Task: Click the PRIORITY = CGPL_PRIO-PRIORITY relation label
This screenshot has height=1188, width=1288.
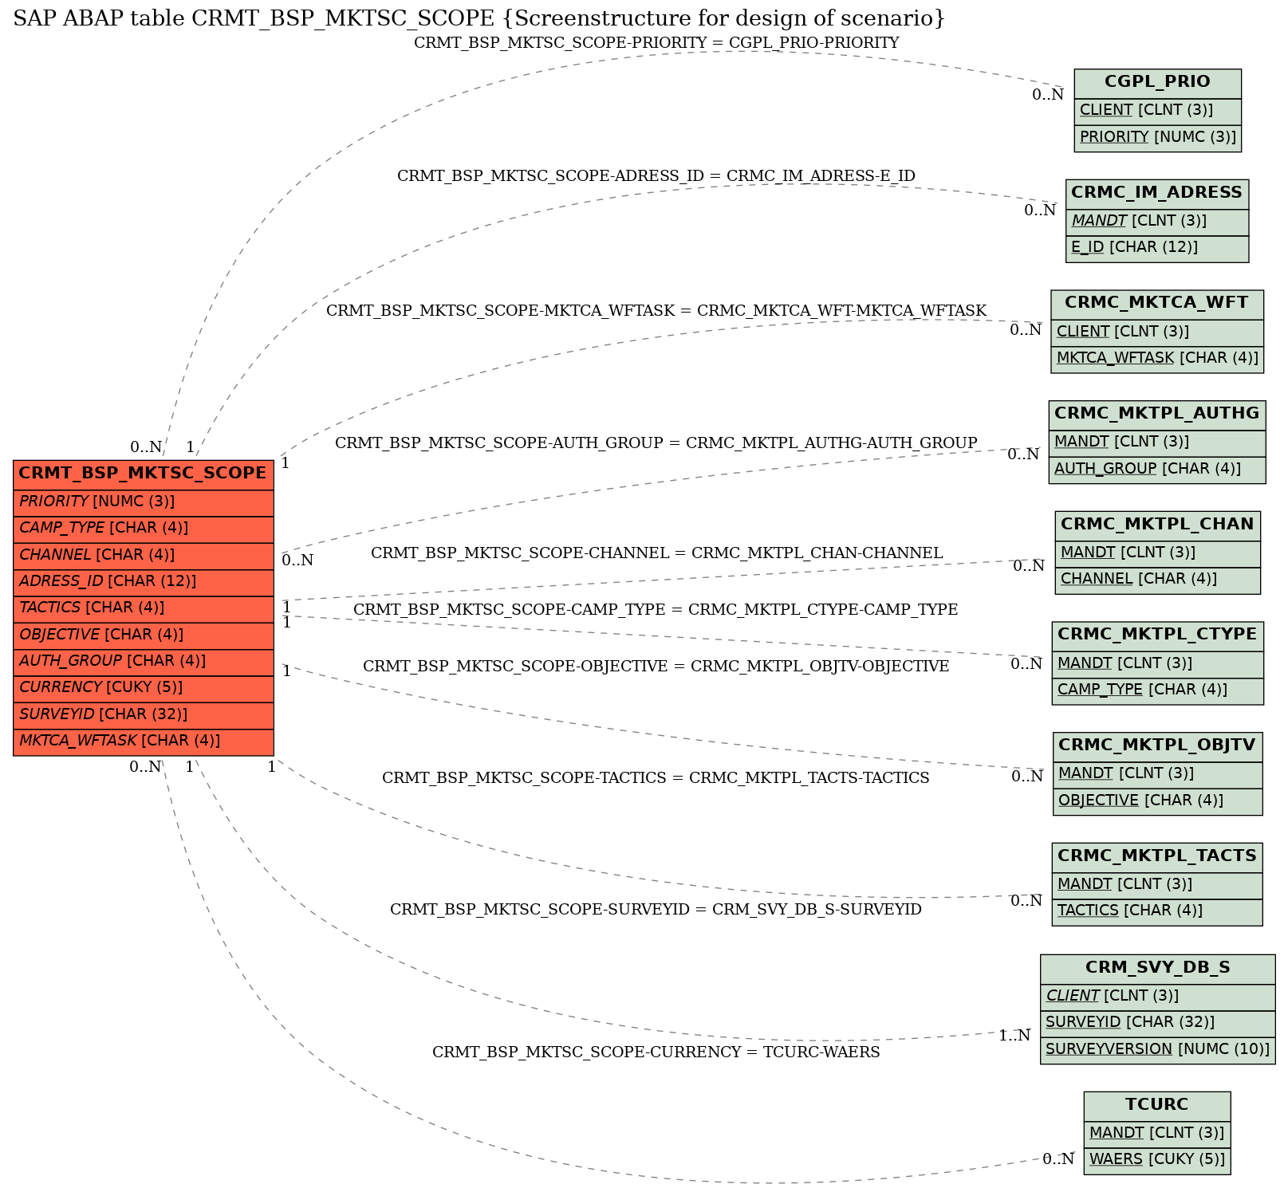Action: pyautogui.click(x=656, y=43)
